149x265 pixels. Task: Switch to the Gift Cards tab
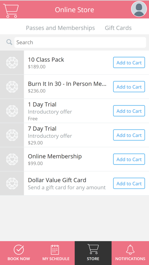[118, 28]
